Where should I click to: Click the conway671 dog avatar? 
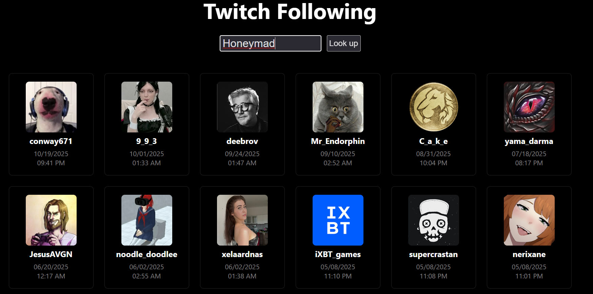(x=51, y=107)
